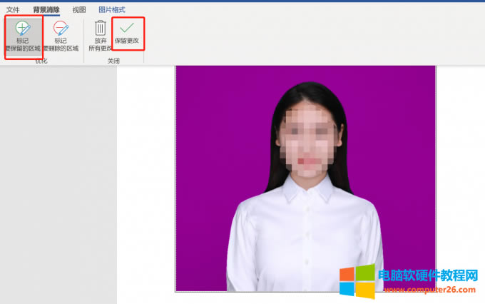Click the 标记要删除的区域 text label
The height and width of the screenshot is (304, 485).
61,45
